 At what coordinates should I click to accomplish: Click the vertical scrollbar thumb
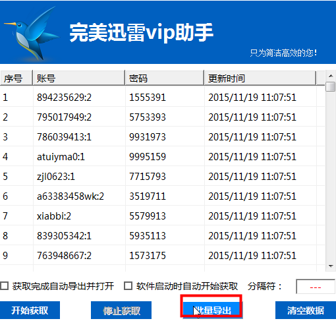[331, 86]
